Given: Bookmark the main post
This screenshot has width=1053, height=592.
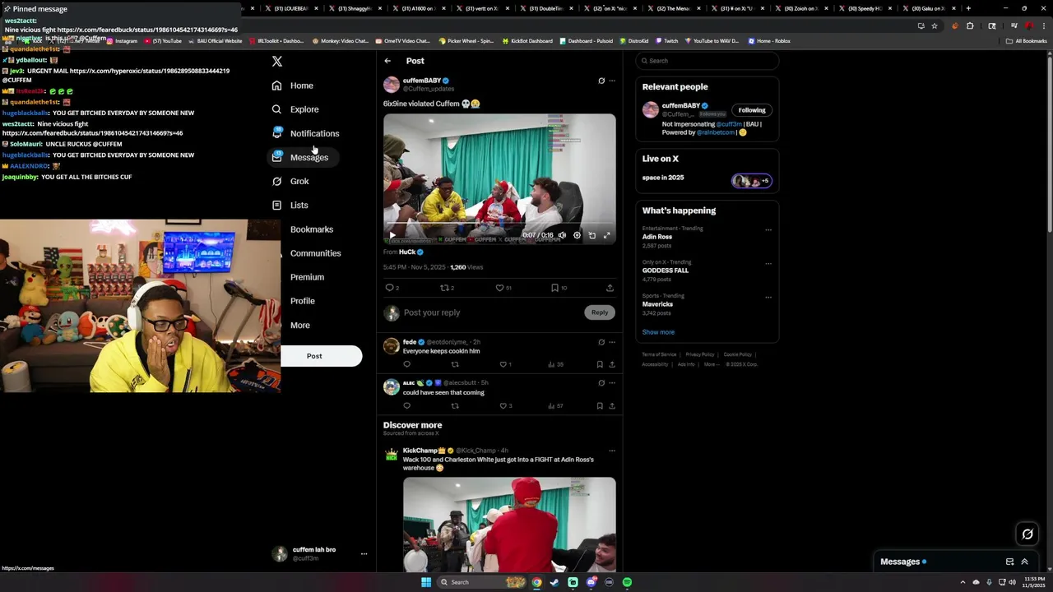Looking at the screenshot, I should tap(554, 288).
